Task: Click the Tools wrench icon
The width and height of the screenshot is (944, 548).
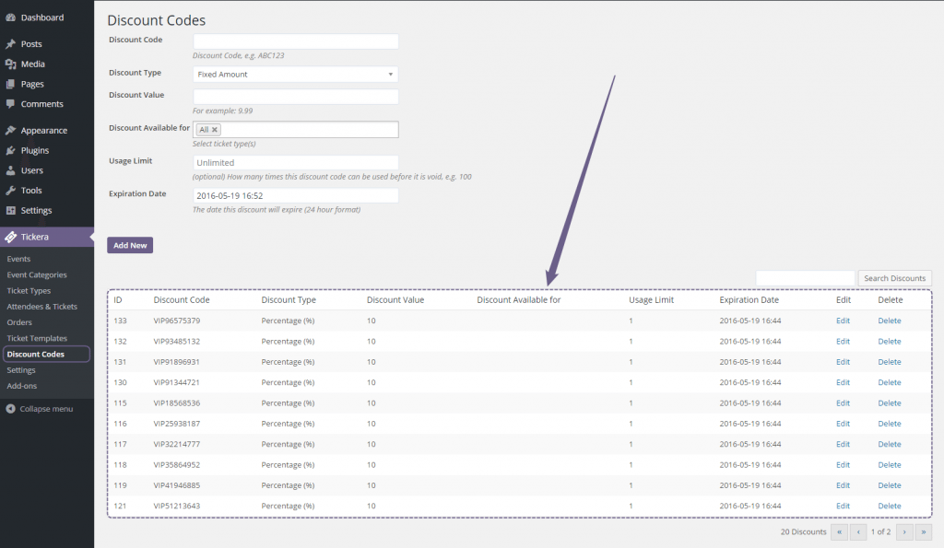Action: pyautogui.click(x=10, y=191)
